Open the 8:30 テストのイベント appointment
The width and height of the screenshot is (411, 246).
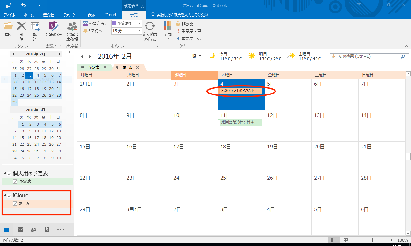tap(240, 91)
